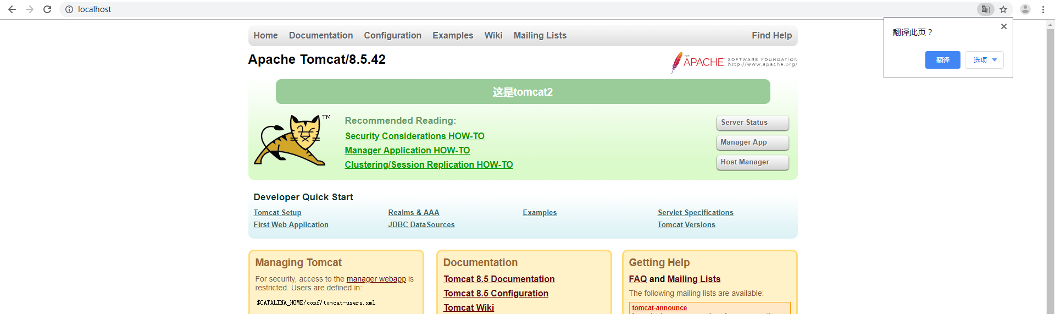Open First Web Application link

coord(291,224)
